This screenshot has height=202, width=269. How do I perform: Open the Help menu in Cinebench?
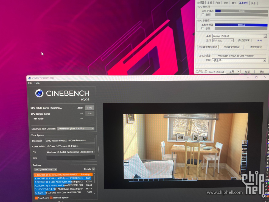point(37,83)
